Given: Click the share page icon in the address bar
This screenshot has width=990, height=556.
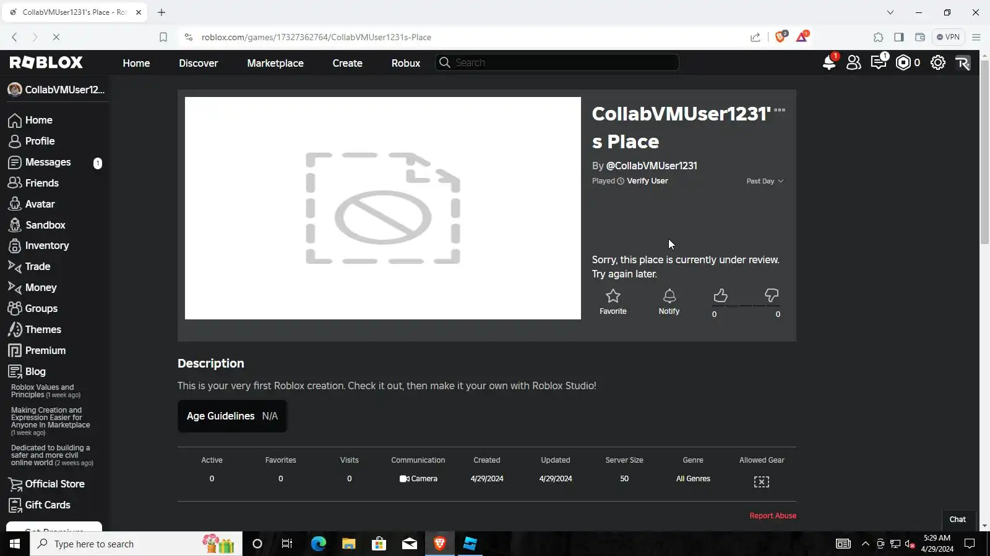Looking at the screenshot, I should click(x=755, y=37).
